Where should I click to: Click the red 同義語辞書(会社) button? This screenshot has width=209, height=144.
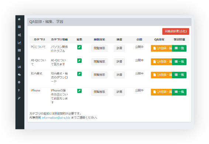(176, 31)
